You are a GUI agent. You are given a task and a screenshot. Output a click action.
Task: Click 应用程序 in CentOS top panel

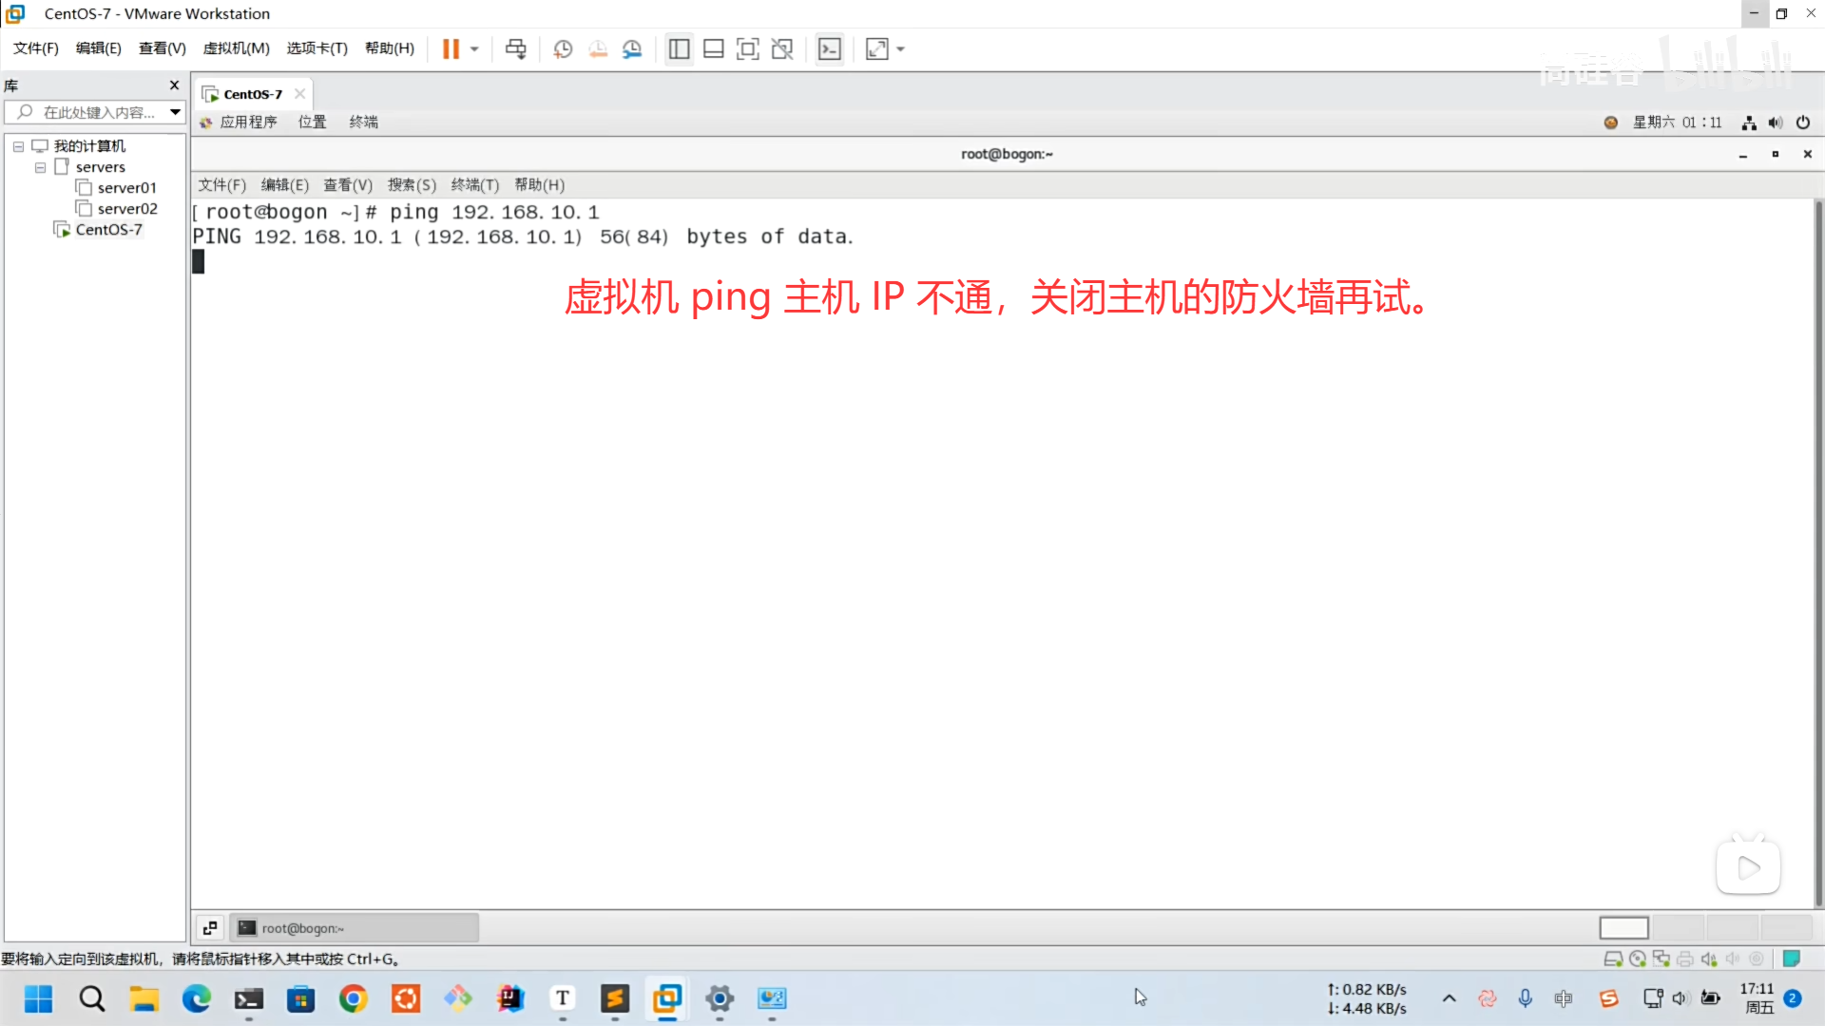click(248, 122)
